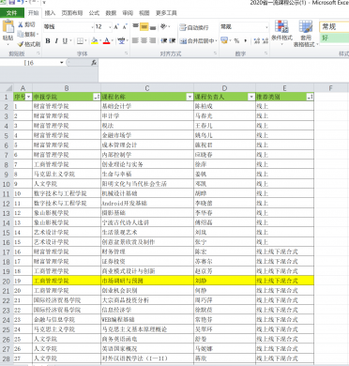349x366 pixels.
Task: Switch to the 更多工具 tab
Action: point(166,13)
